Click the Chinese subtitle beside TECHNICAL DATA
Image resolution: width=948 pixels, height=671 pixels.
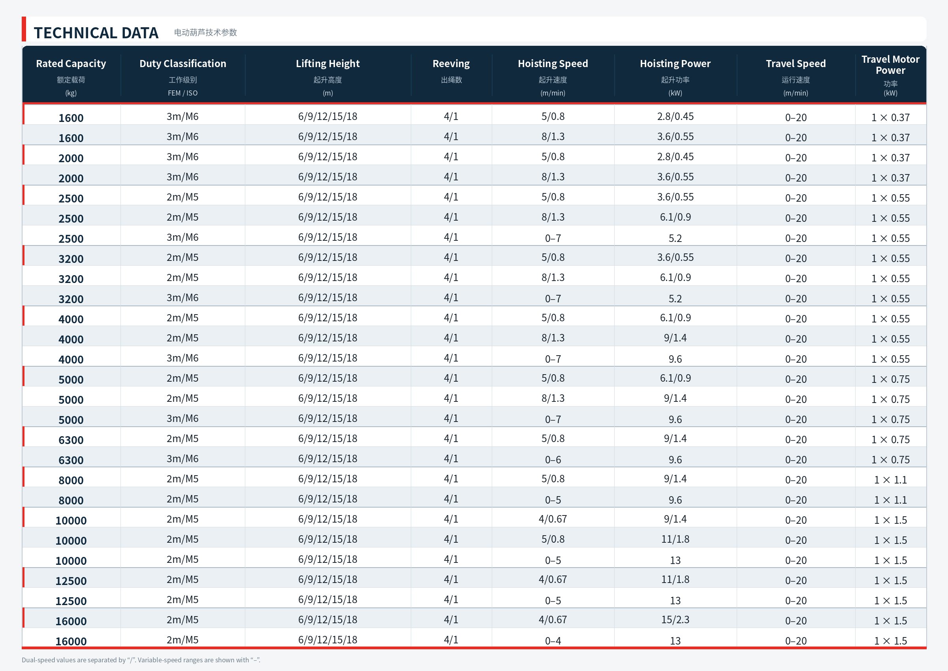205,32
